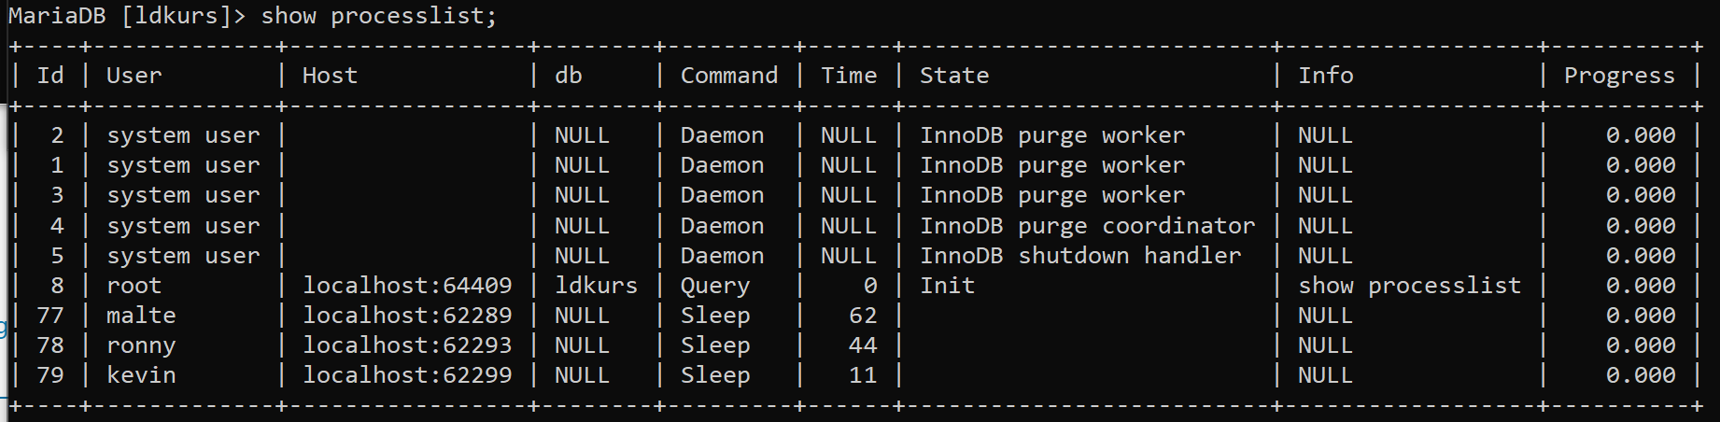Viewport: 1720px width, 422px height.
Task: Click the 'show processlist;' command text
Action: (x=378, y=16)
